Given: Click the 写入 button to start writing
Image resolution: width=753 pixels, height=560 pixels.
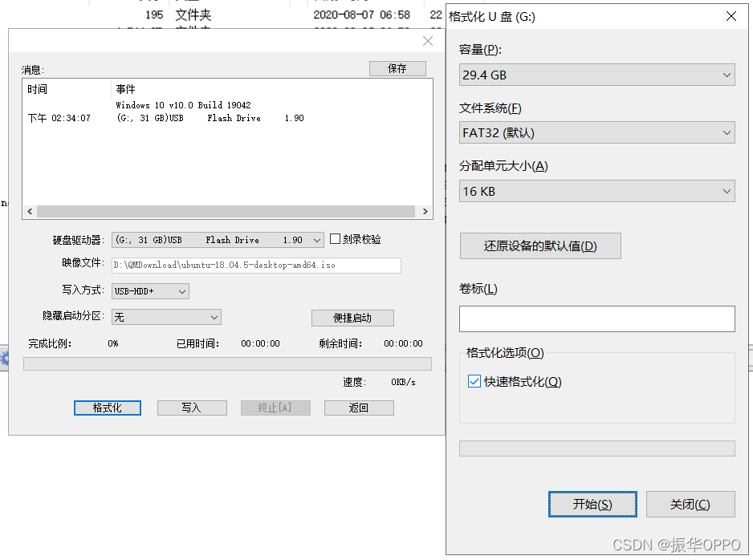Looking at the screenshot, I should click(192, 408).
